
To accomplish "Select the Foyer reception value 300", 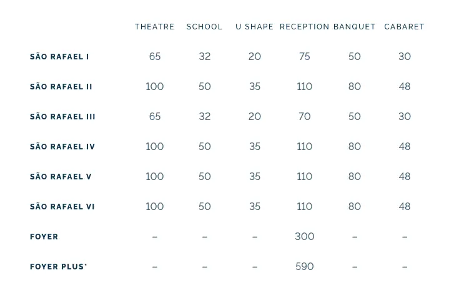I will pos(305,236).
